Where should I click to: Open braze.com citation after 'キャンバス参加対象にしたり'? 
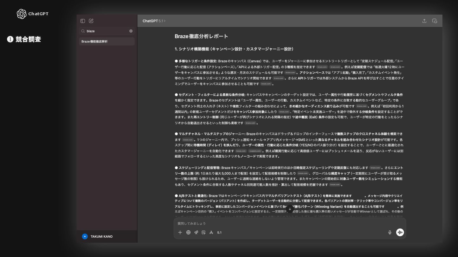point(284,112)
